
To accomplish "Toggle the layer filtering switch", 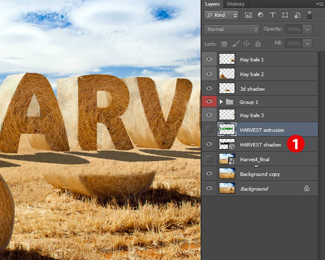I will pos(309,15).
